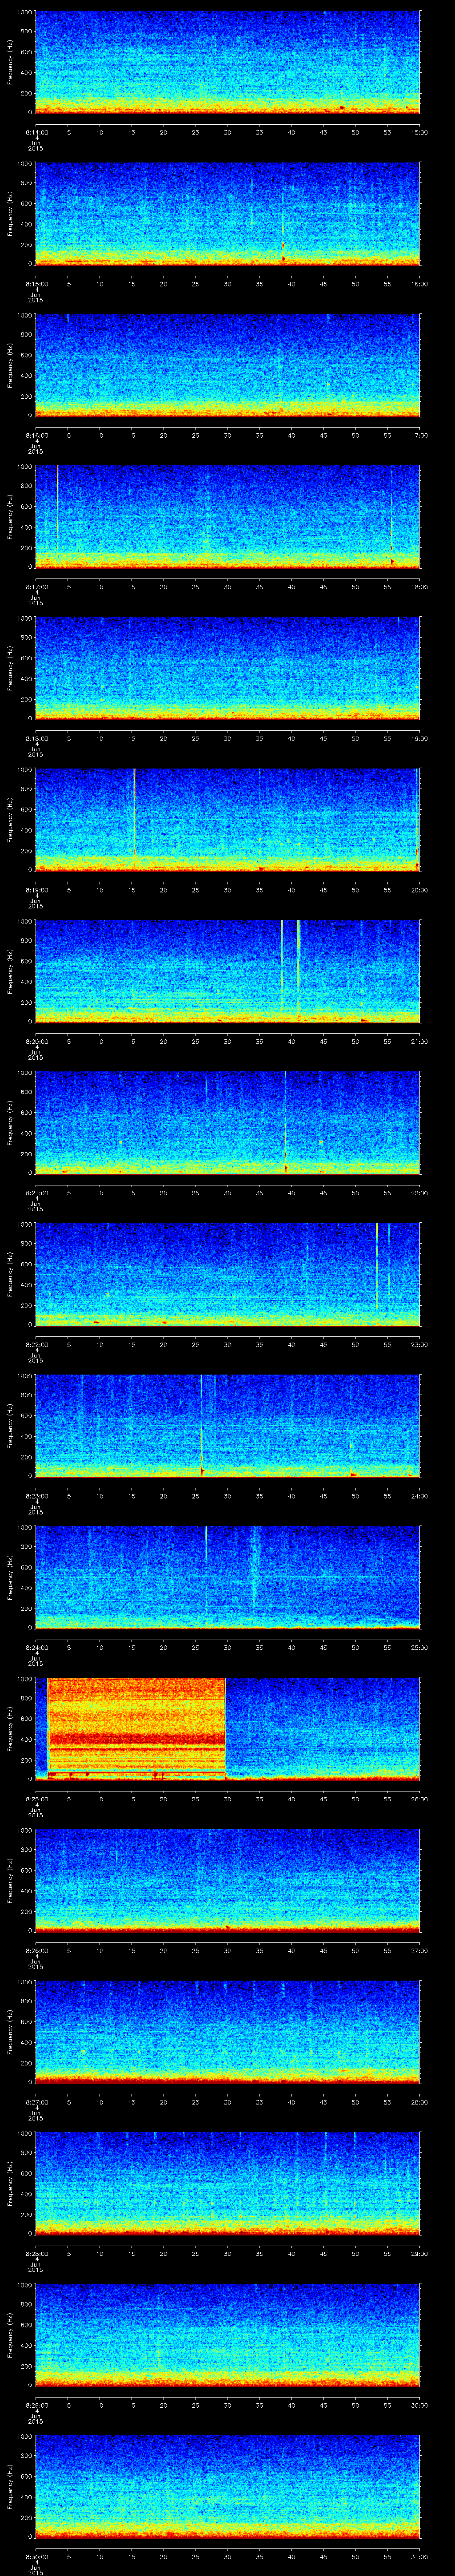
Task: Click the 8:21:00 start time label
Action: 35,1193
